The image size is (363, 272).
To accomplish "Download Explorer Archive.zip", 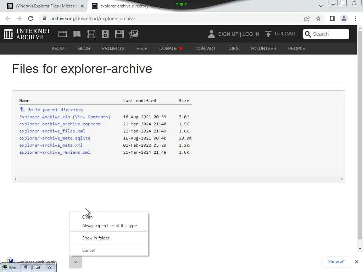I will [x=45, y=117].
